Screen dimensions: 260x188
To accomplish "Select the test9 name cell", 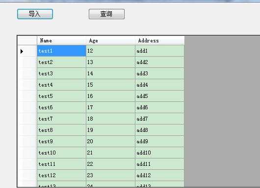I will tap(61, 141).
